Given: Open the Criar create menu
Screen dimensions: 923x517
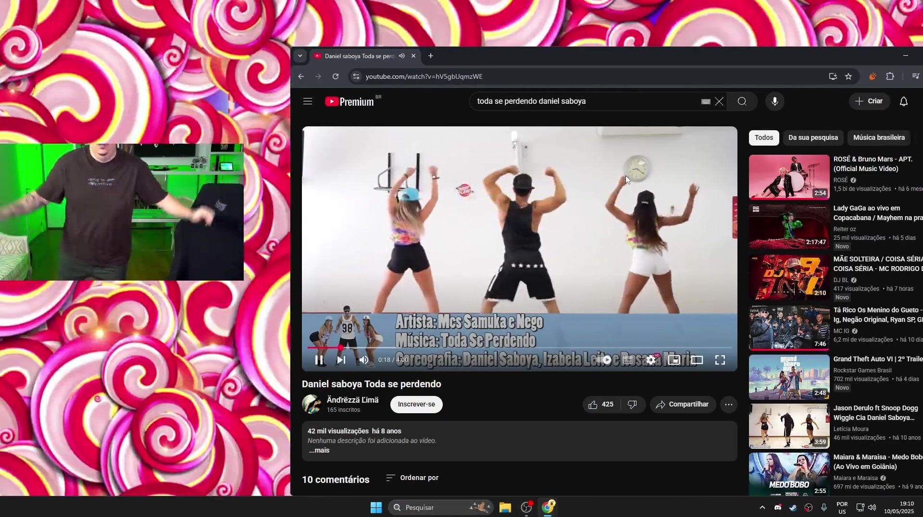Looking at the screenshot, I should [x=869, y=101].
